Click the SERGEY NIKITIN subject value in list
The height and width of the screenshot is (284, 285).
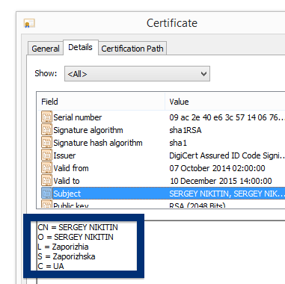[x=227, y=194]
